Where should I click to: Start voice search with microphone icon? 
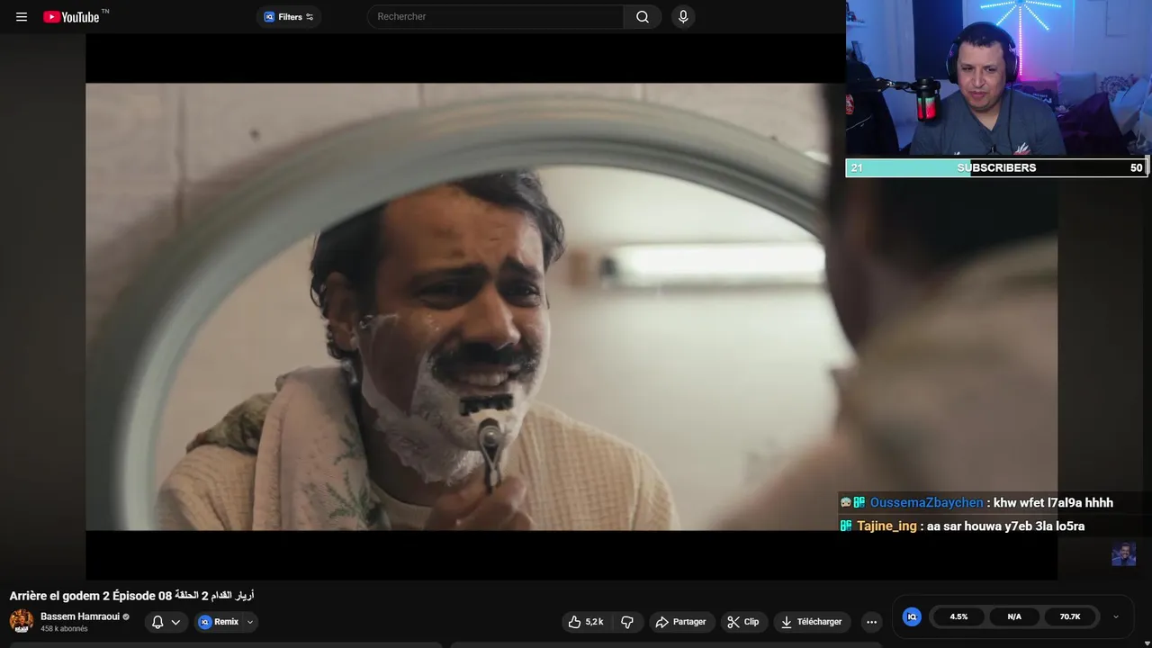[x=683, y=16]
